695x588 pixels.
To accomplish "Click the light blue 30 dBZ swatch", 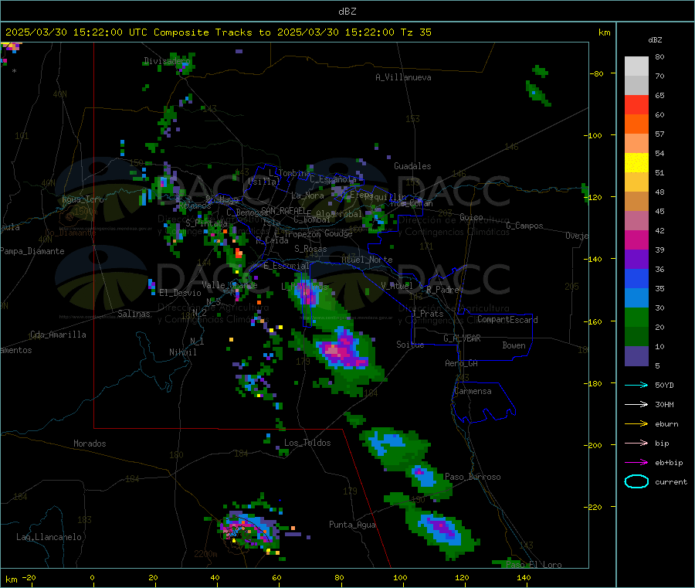I will pyautogui.click(x=636, y=298).
